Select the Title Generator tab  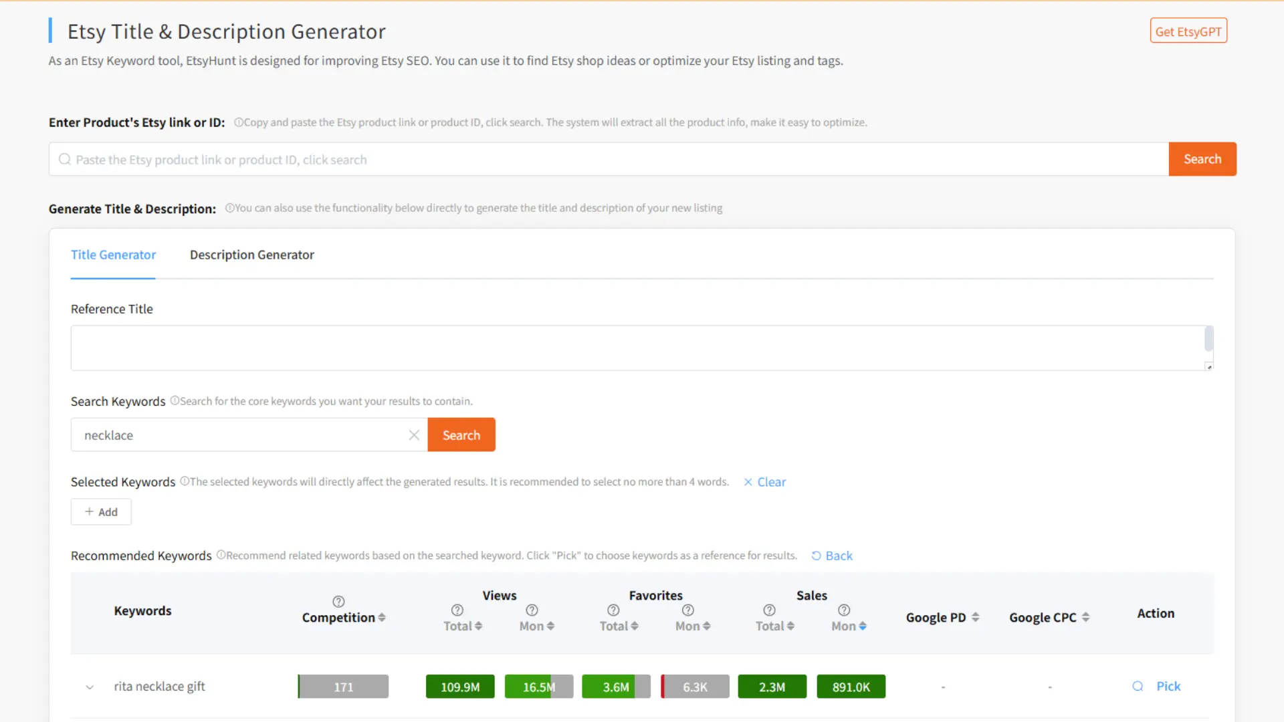(x=113, y=255)
